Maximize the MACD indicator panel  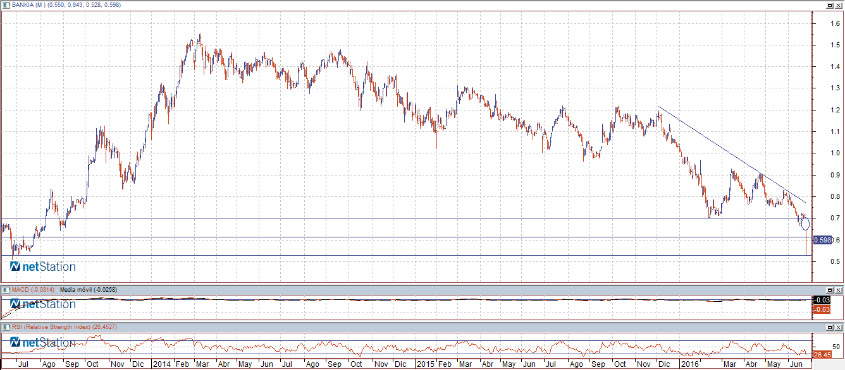pos(829,289)
